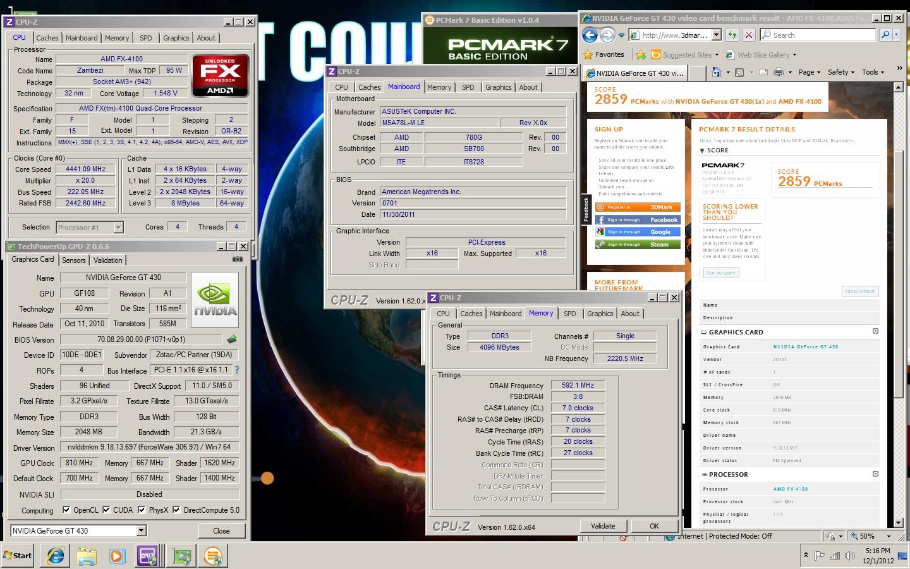Click the IE forward arrow button
This screenshot has height=569, width=910.
[x=607, y=35]
